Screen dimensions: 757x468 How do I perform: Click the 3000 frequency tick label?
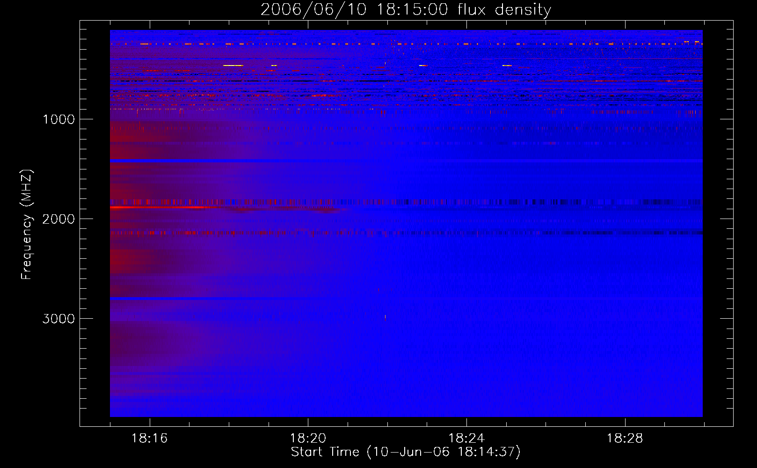(58, 319)
